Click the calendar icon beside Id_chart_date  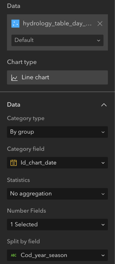(14, 163)
